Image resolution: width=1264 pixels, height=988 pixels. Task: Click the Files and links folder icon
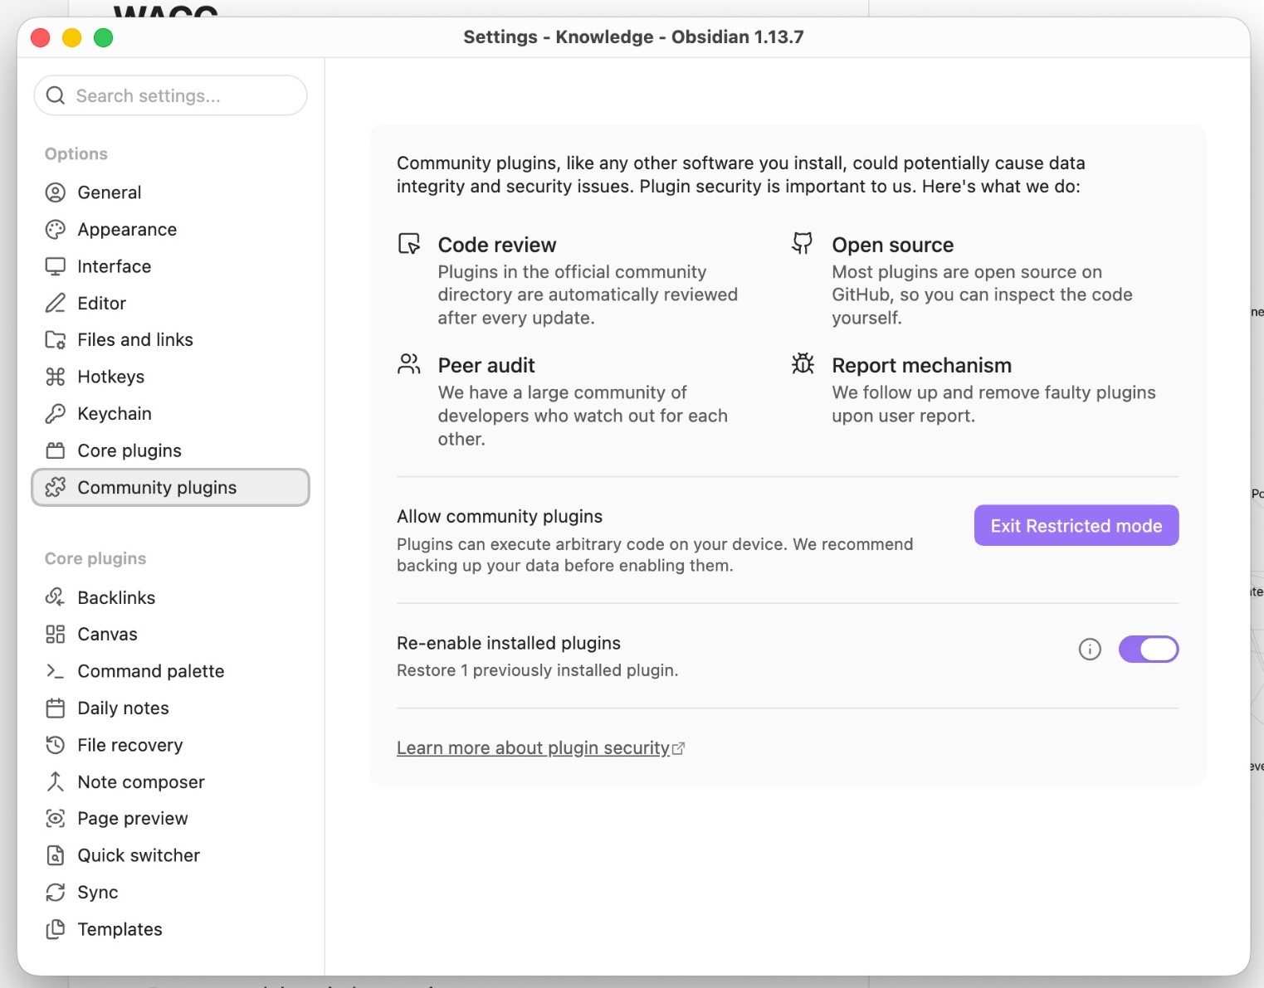tap(56, 340)
